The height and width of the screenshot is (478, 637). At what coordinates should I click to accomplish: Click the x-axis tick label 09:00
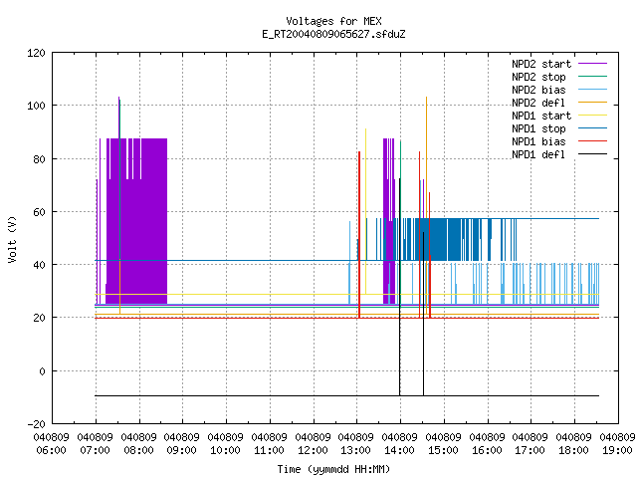[x=181, y=450]
